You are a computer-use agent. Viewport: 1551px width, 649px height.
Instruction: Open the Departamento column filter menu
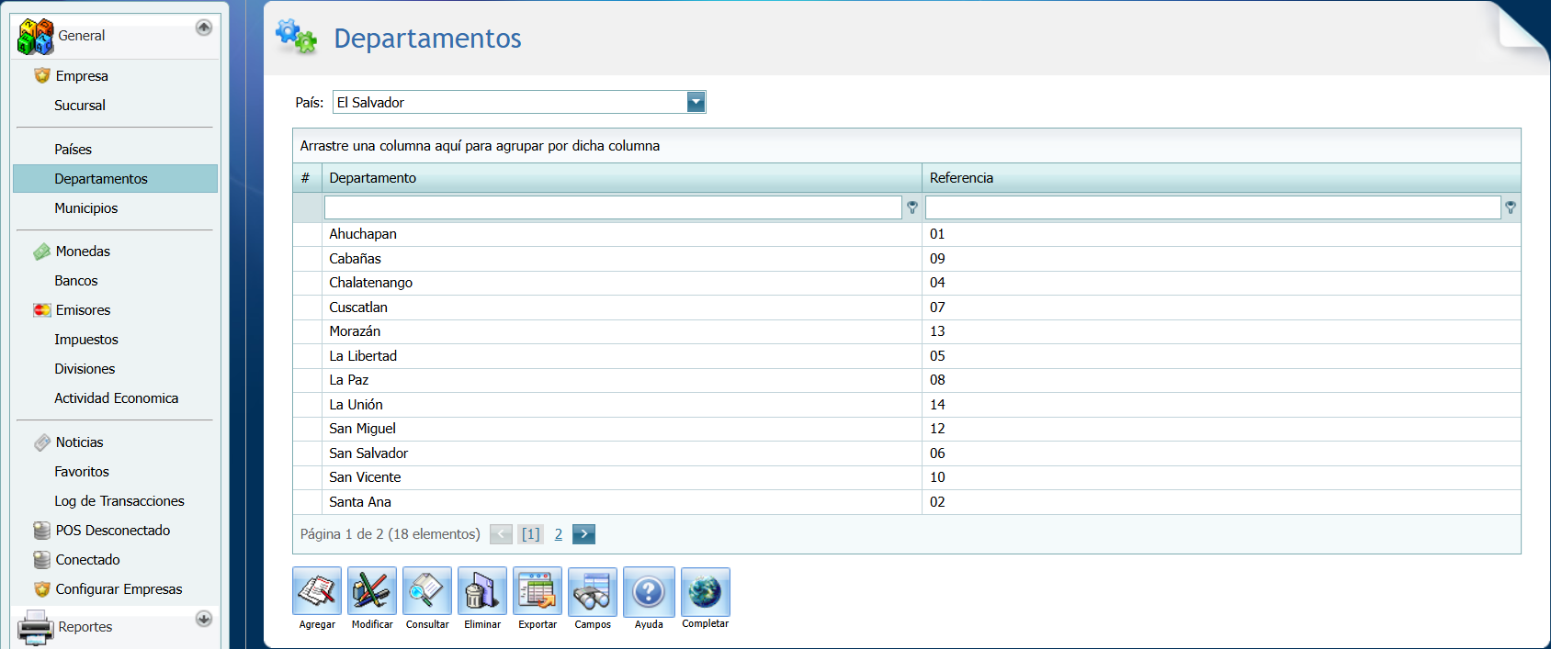[x=911, y=207]
